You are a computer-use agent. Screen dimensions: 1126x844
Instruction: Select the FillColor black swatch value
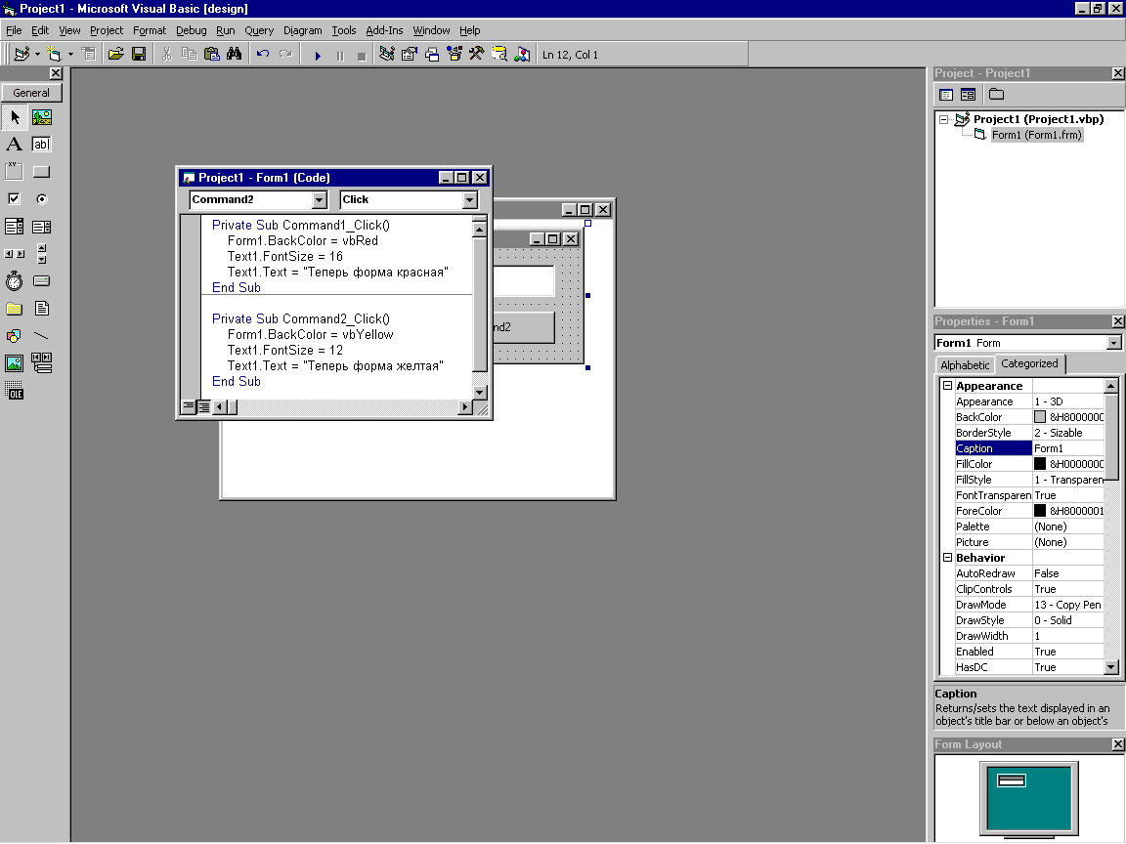click(1040, 464)
